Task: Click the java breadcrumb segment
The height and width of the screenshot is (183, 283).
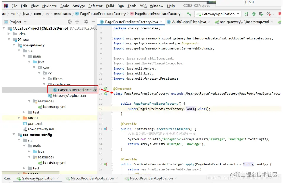Action: click(26, 14)
